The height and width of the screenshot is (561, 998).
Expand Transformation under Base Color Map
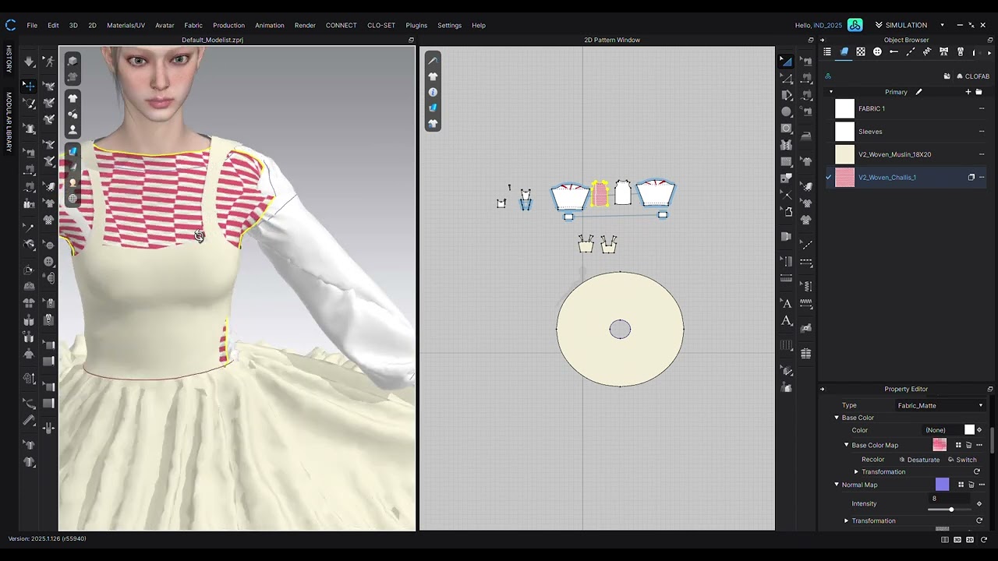856,471
